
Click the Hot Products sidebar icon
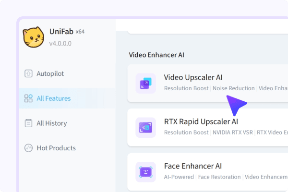click(28, 148)
